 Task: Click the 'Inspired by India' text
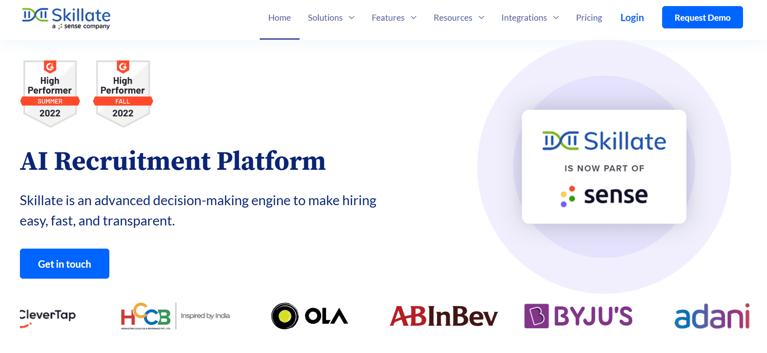[x=205, y=316]
